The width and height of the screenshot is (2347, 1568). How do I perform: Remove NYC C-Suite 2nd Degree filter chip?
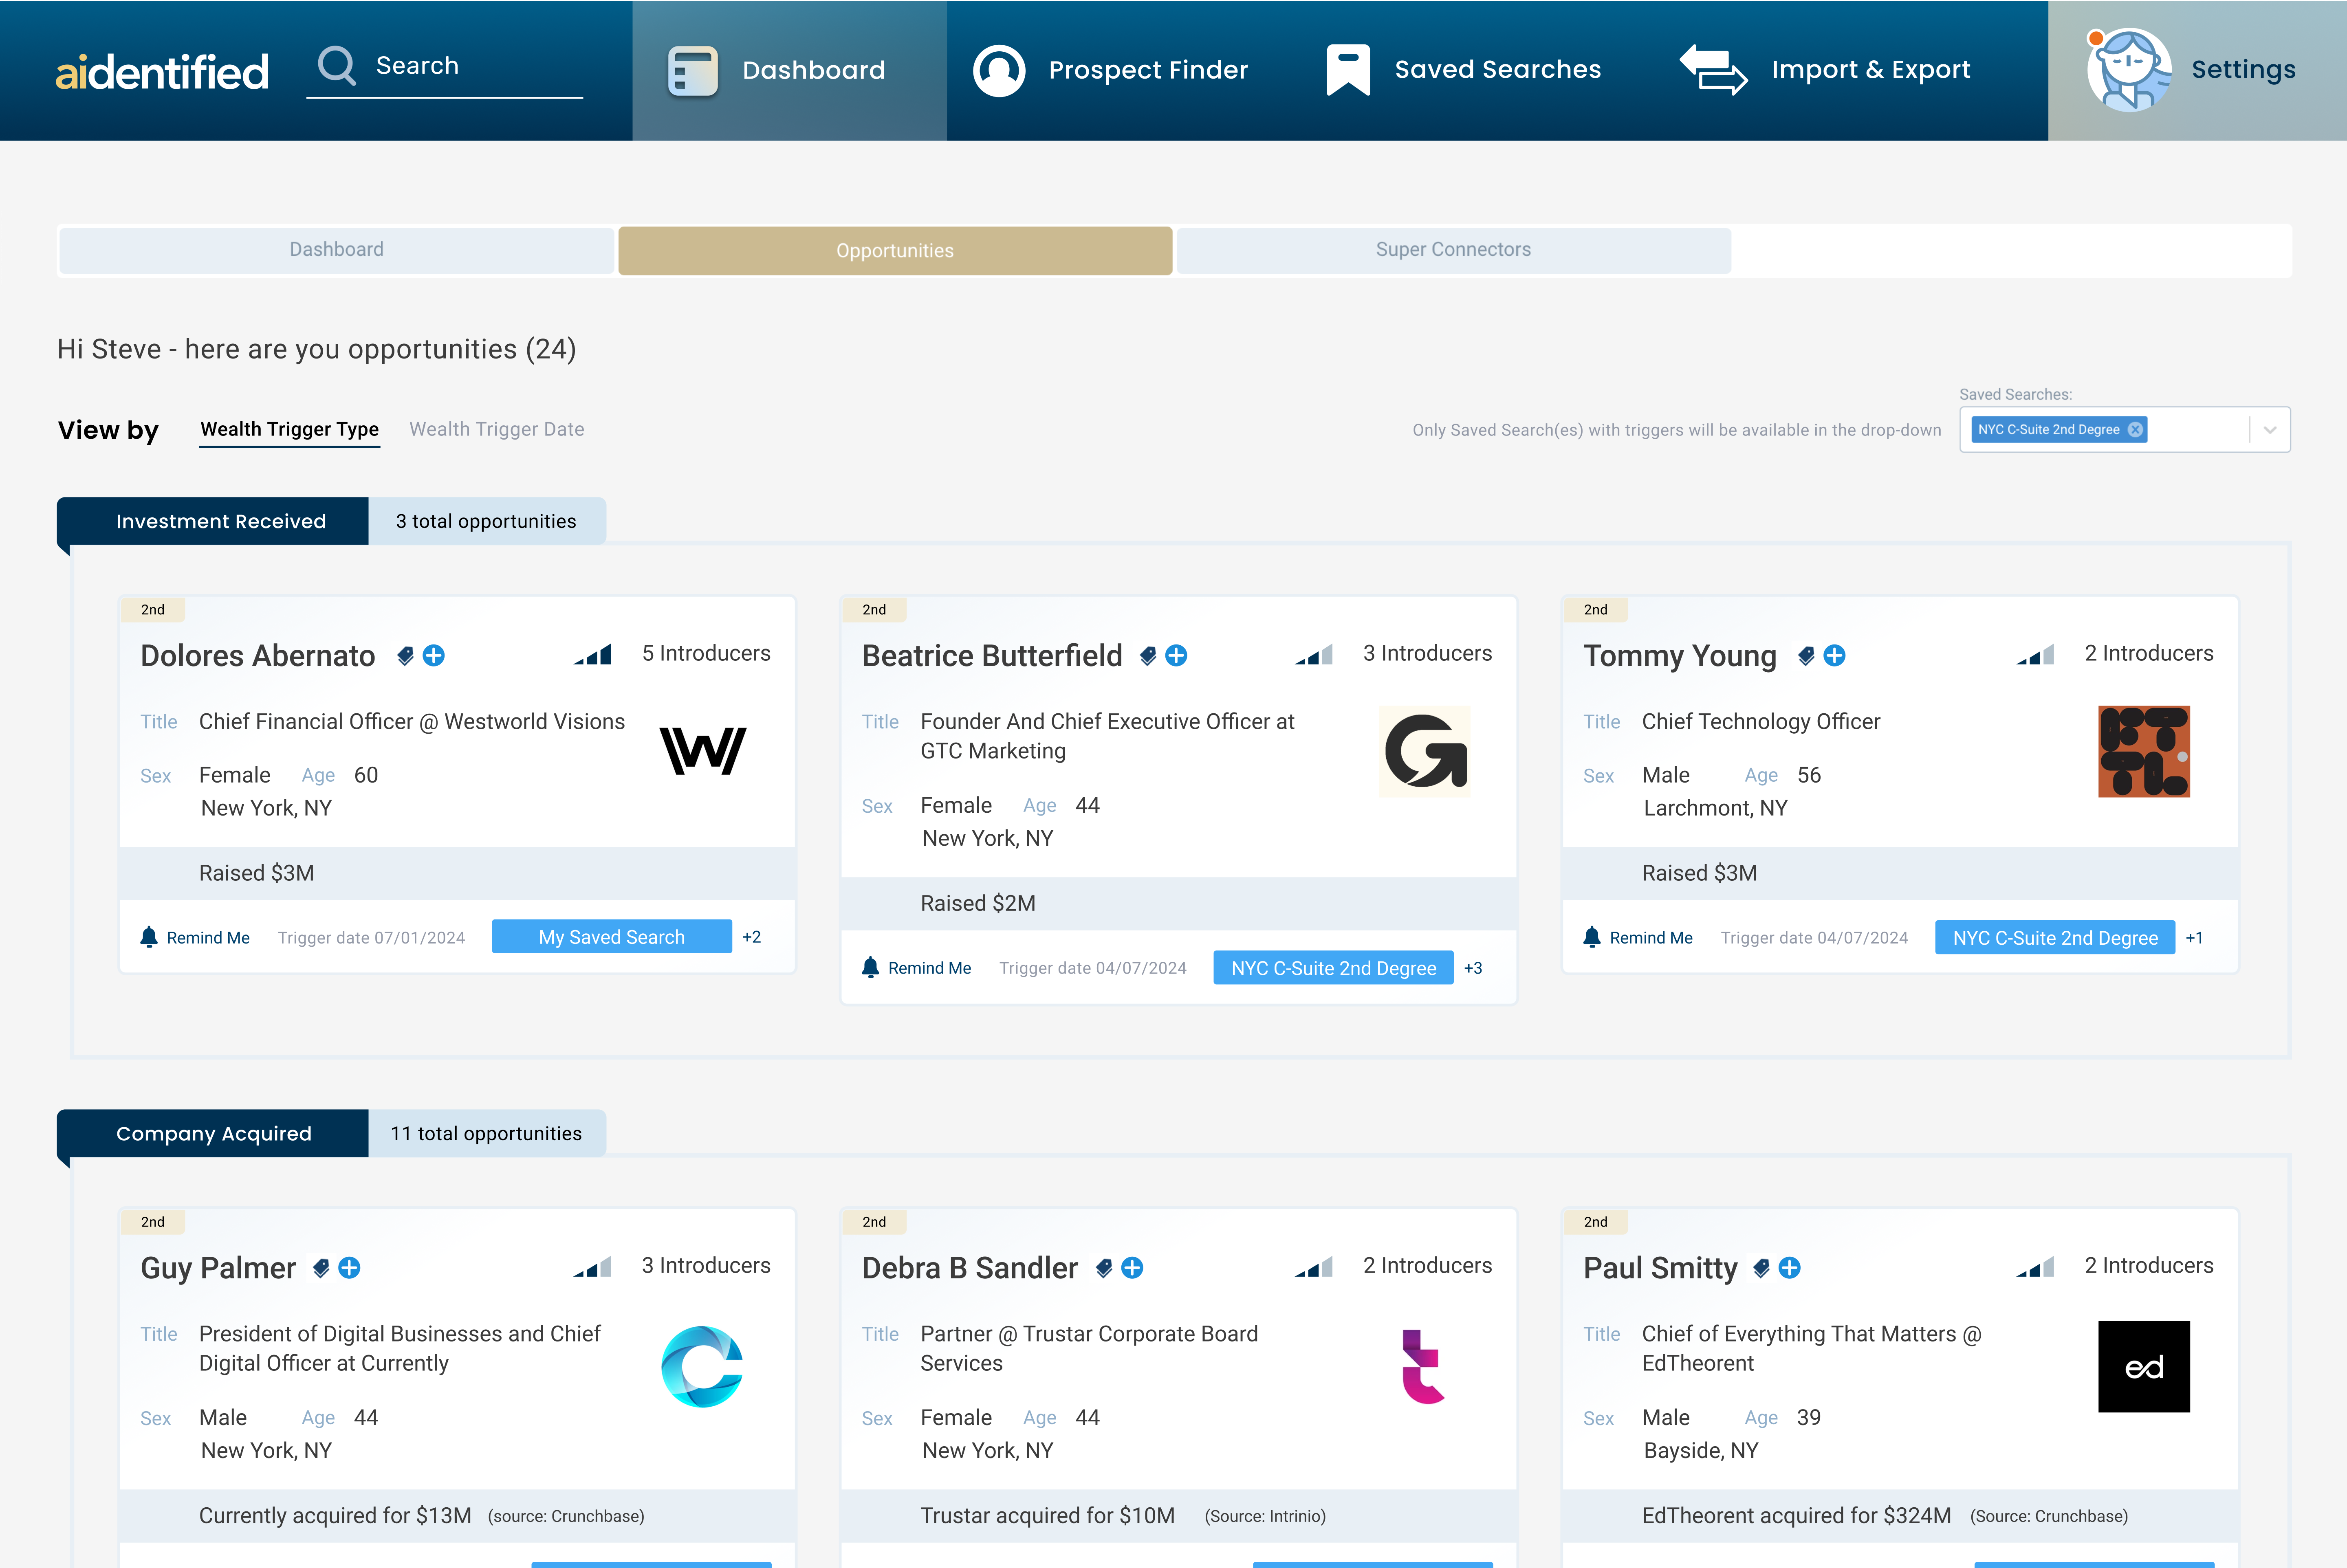click(x=2135, y=430)
